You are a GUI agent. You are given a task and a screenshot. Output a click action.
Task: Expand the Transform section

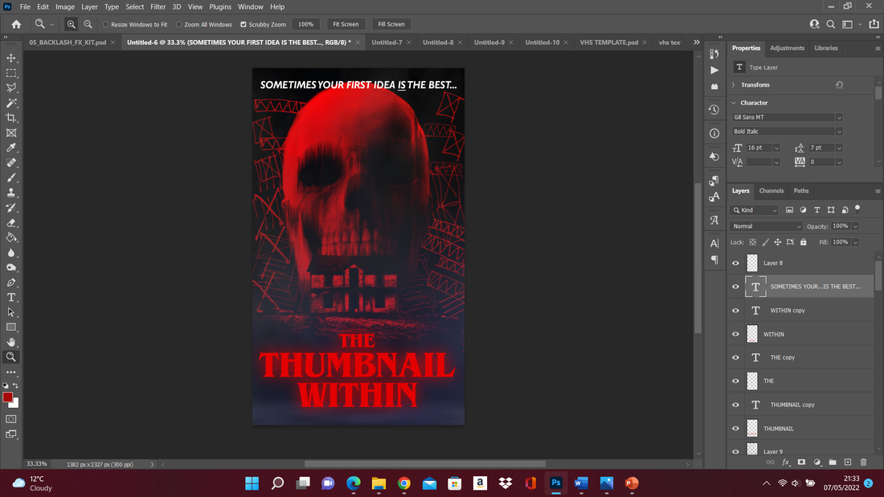(734, 85)
